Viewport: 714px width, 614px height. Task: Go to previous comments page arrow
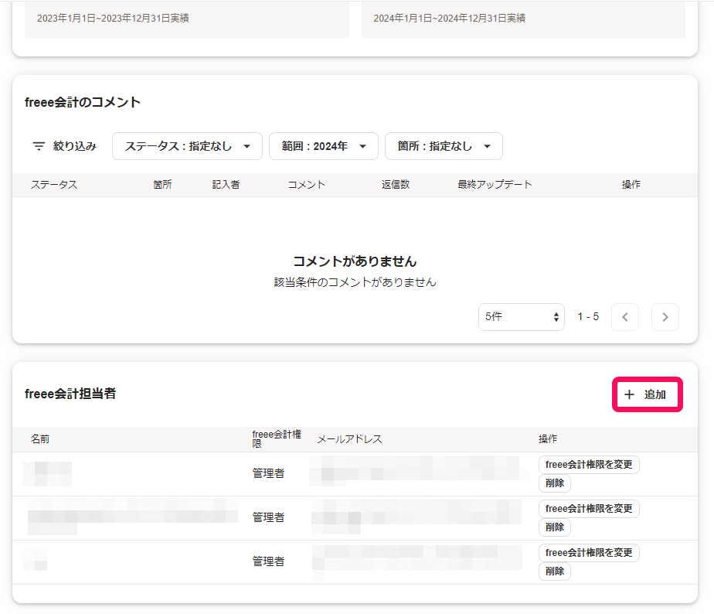(625, 317)
